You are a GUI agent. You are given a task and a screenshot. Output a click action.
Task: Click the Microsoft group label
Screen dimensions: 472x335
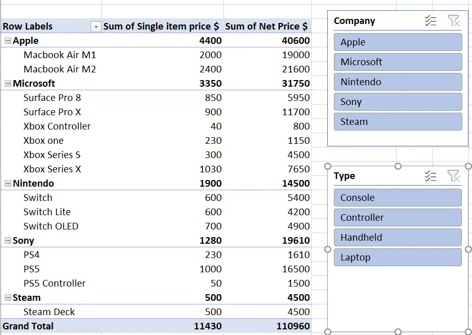[x=34, y=84]
